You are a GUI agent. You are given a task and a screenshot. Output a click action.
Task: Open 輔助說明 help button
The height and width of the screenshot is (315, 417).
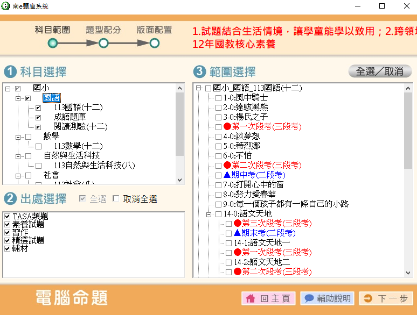327,298
